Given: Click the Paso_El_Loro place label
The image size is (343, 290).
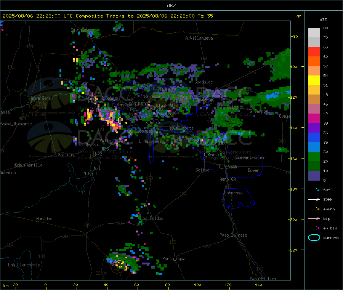Looking at the screenshot, I should pos(263,279).
